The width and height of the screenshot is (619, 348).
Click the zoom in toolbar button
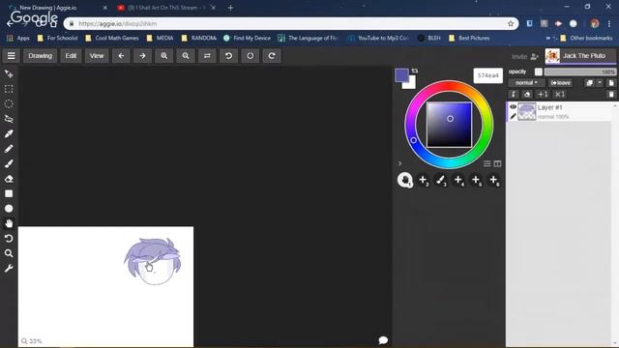tap(163, 56)
